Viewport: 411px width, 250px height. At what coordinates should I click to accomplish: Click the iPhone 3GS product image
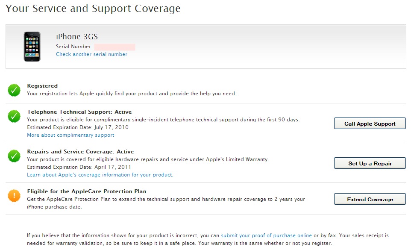tap(32, 47)
